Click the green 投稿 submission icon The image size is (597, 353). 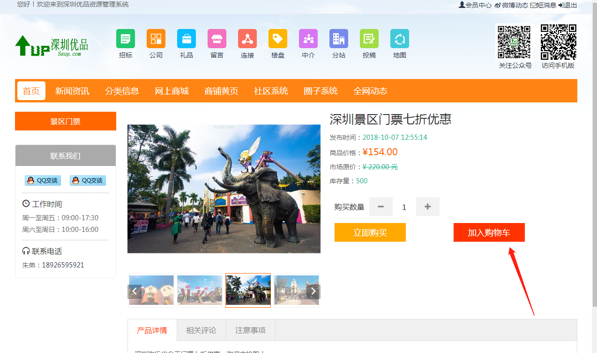tap(369, 39)
